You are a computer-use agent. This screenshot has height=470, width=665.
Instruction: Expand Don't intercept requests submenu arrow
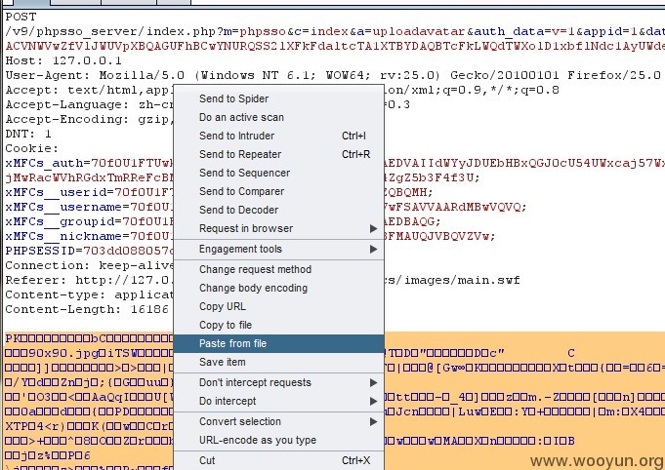coord(373,383)
